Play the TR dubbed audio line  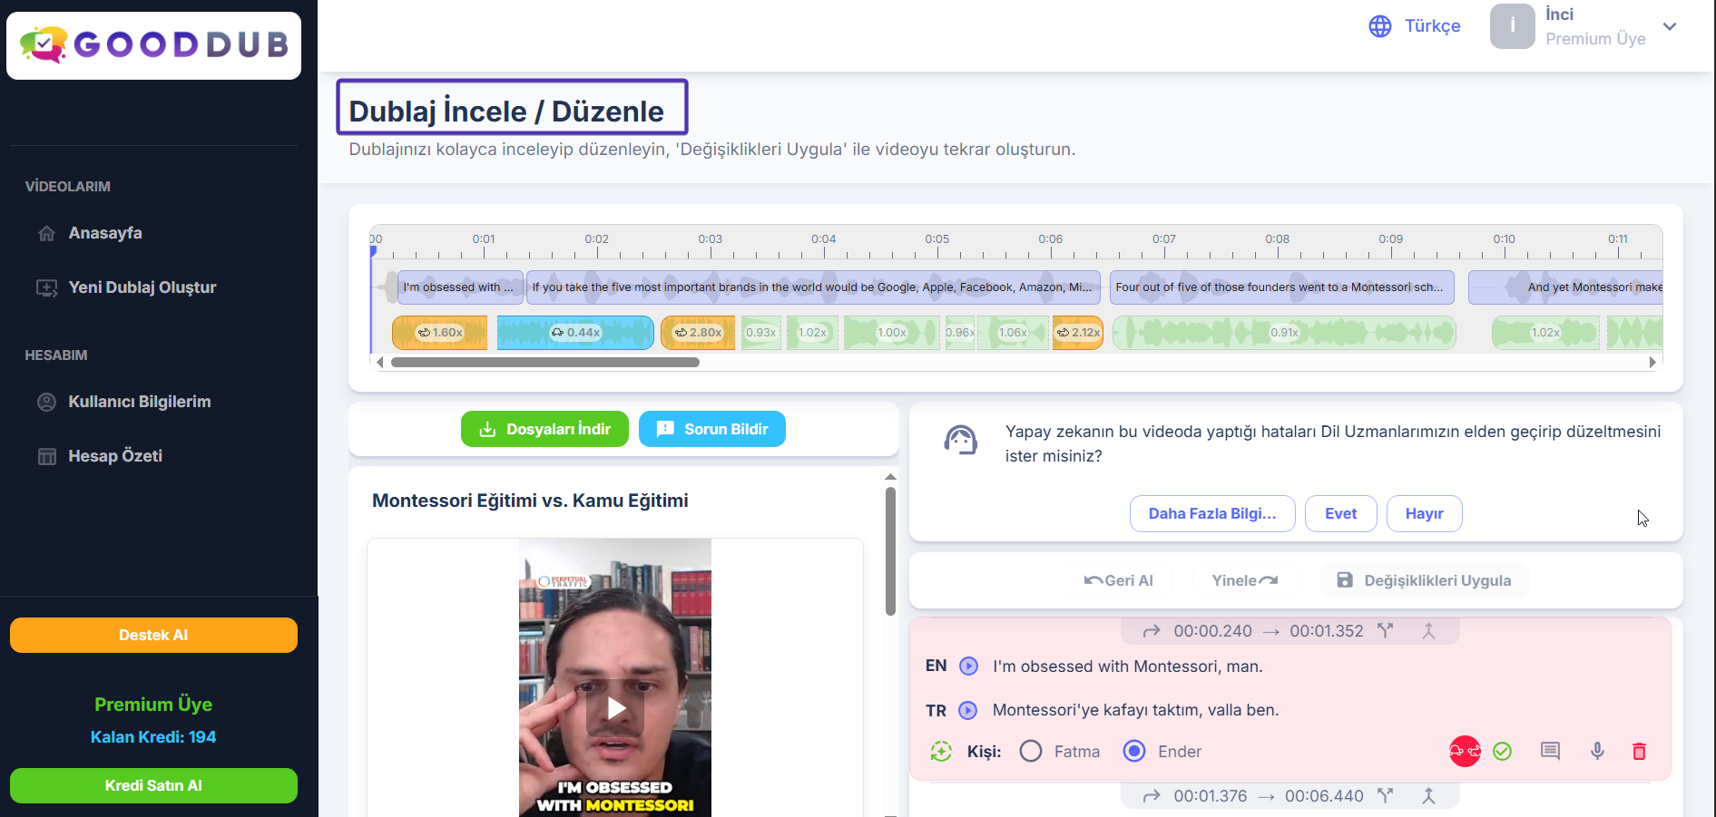tap(968, 710)
